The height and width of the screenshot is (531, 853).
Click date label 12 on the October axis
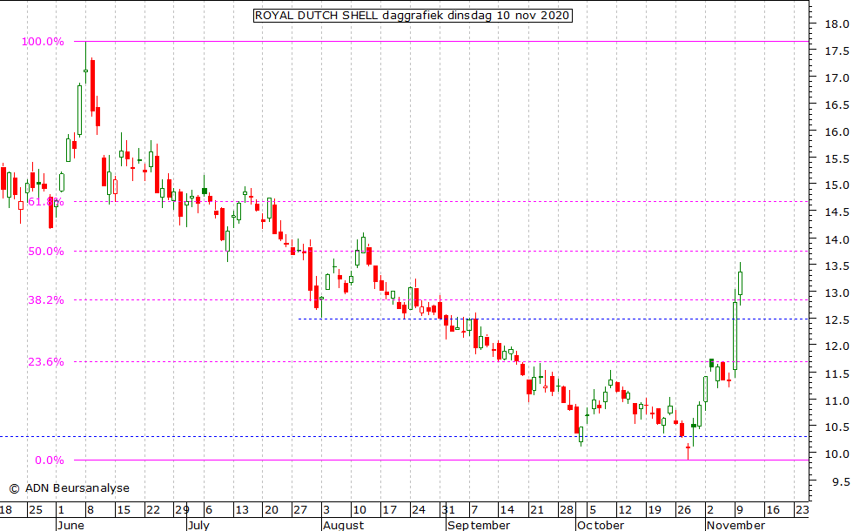tap(625, 510)
